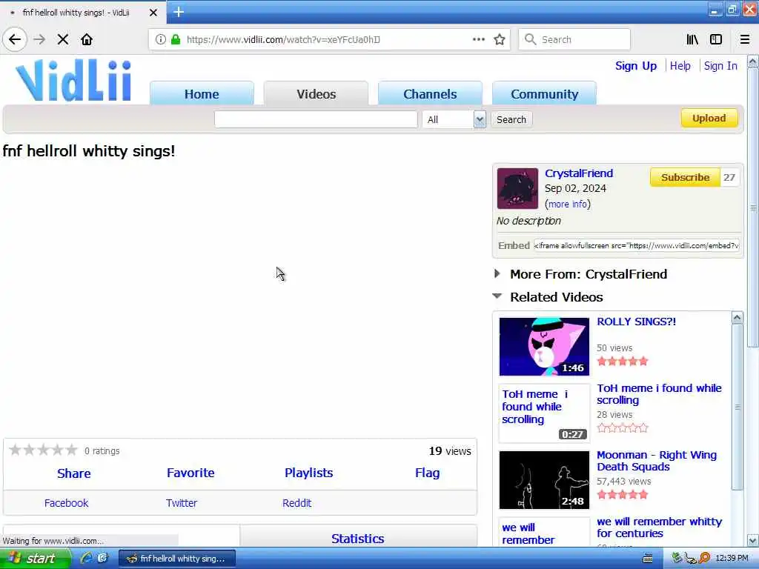The image size is (759, 569).
Task: Share video on Twitter
Action: (182, 503)
